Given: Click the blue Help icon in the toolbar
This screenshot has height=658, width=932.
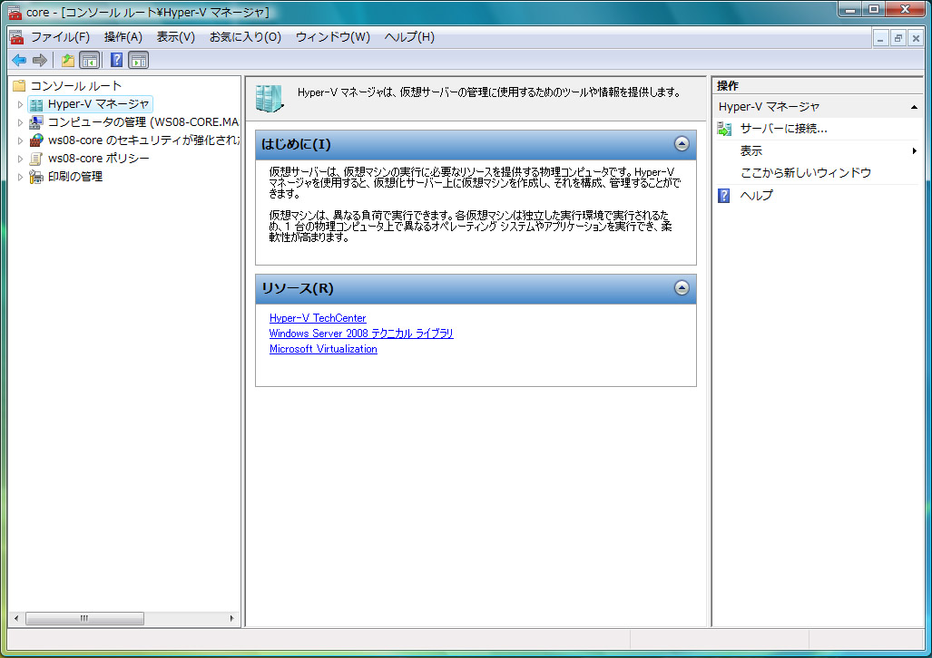Looking at the screenshot, I should (x=116, y=61).
